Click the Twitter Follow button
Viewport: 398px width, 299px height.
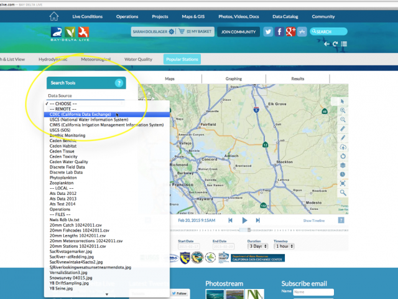click(x=179, y=293)
